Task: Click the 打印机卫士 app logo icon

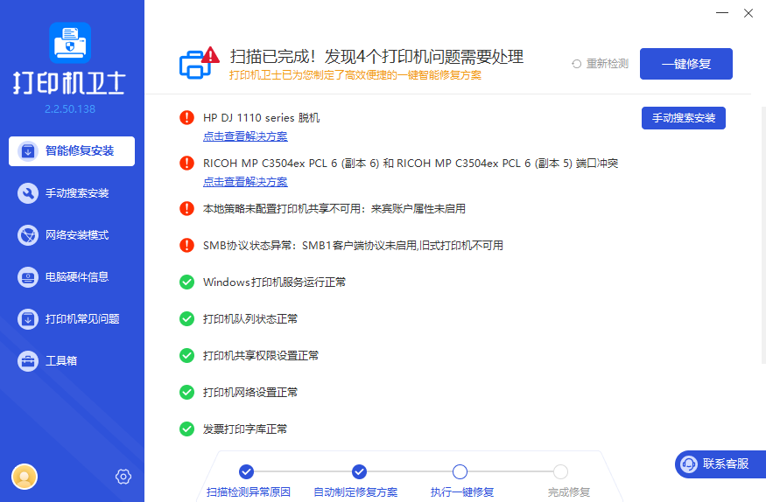Action: coord(70,43)
